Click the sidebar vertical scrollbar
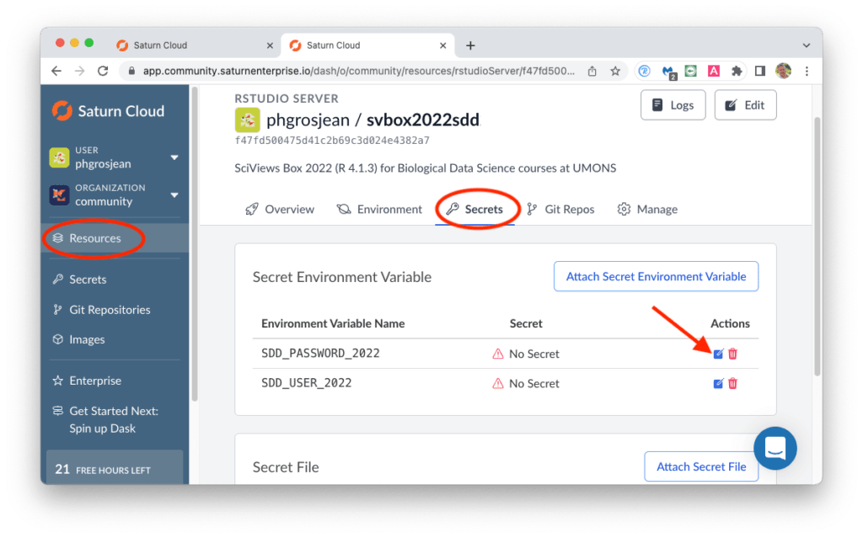Image resolution: width=863 pixels, height=538 pixels. coord(195,245)
